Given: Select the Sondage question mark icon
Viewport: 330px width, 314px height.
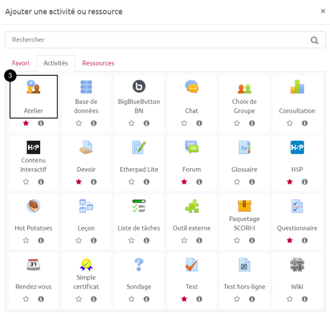Looking at the screenshot, I should click(139, 265).
